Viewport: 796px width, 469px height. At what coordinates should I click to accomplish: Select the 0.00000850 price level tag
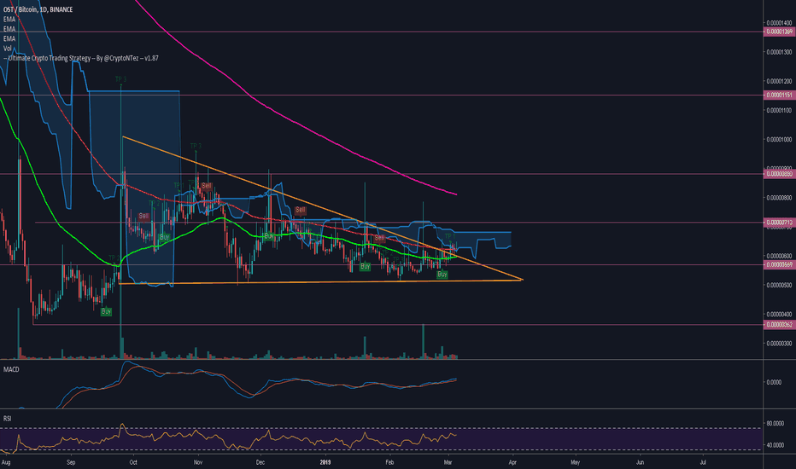[x=779, y=174]
